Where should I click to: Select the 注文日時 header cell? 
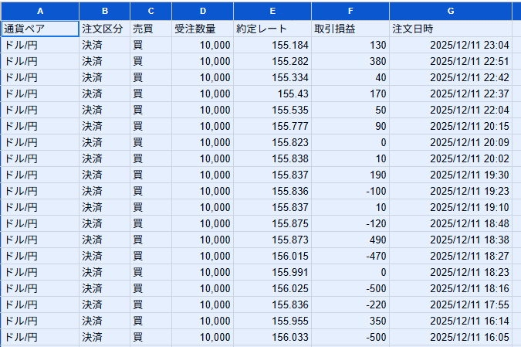451,29
